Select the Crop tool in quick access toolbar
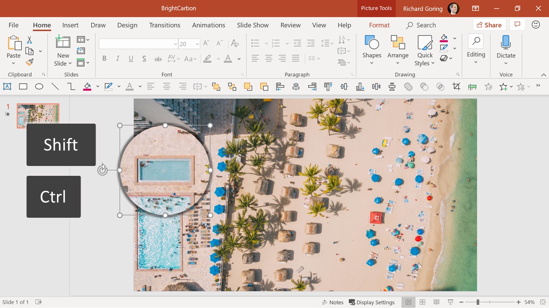 tap(456, 87)
